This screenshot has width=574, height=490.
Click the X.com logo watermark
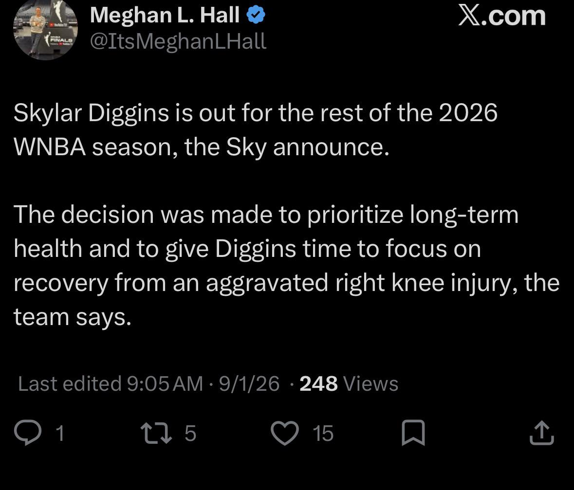pos(502,16)
